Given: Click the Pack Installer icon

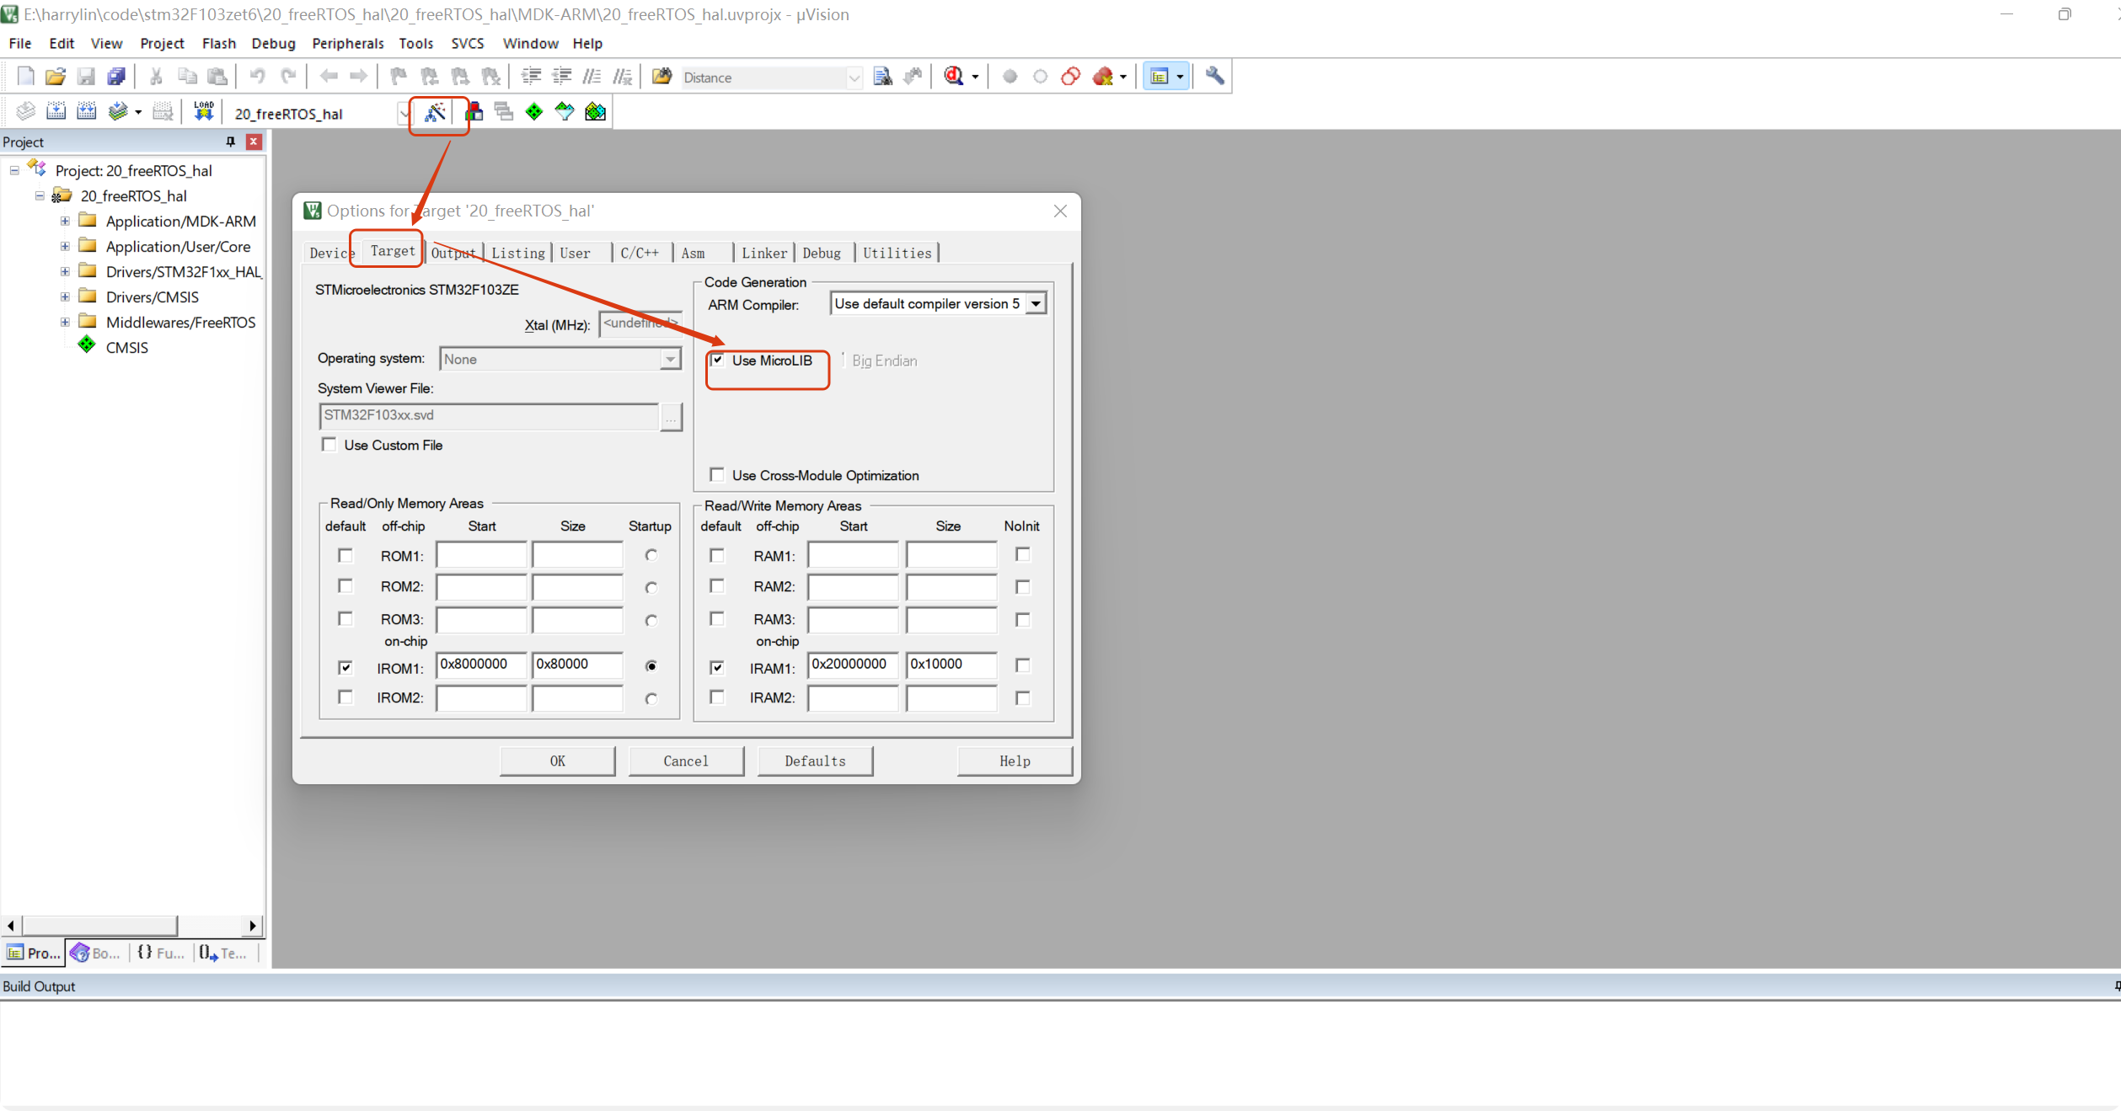Looking at the screenshot, I should coord(596,112).
